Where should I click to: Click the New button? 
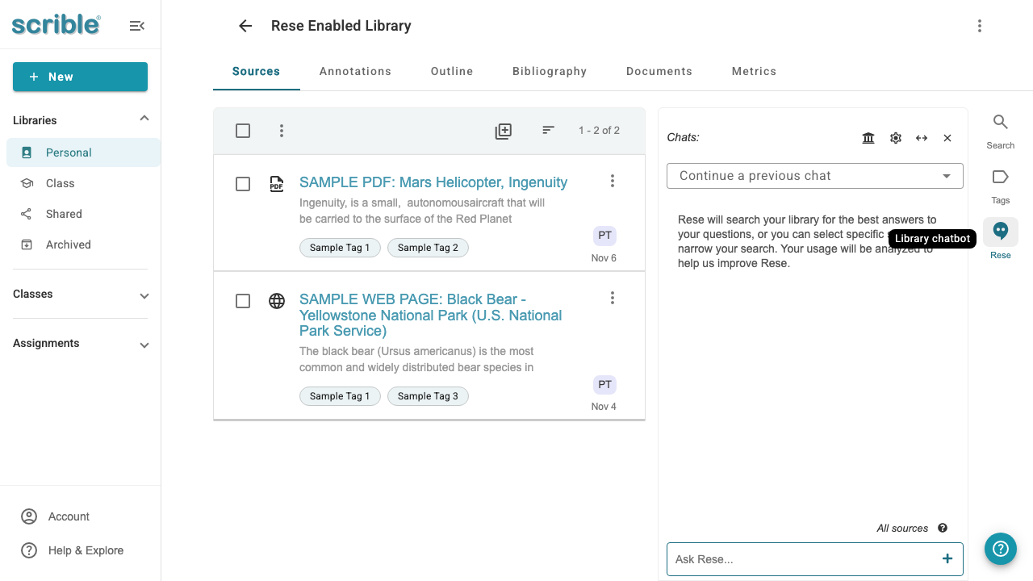pos(80,77)
